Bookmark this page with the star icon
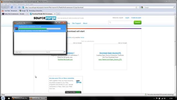 pyautogui.click(x=136, y=7)
